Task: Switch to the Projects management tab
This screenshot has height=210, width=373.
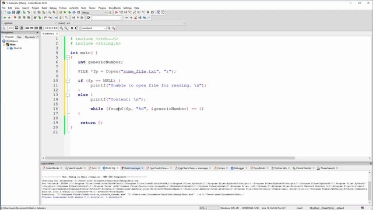Action: [9, 37]
